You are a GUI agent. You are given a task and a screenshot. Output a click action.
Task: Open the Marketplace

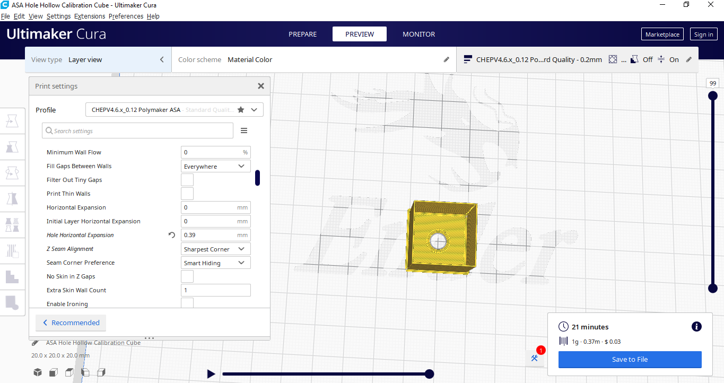pos(662,34)
